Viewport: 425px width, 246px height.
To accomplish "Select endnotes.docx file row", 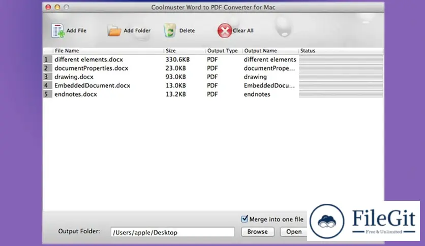I will (213, 94).
